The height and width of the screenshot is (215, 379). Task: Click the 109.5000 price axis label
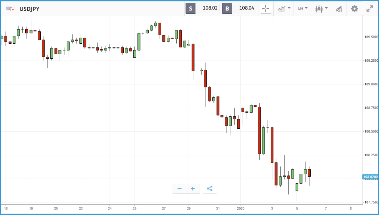tap(371, 37)
